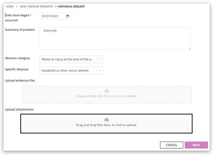Select the "Headache or other minor ailment" value

point(65,71)
